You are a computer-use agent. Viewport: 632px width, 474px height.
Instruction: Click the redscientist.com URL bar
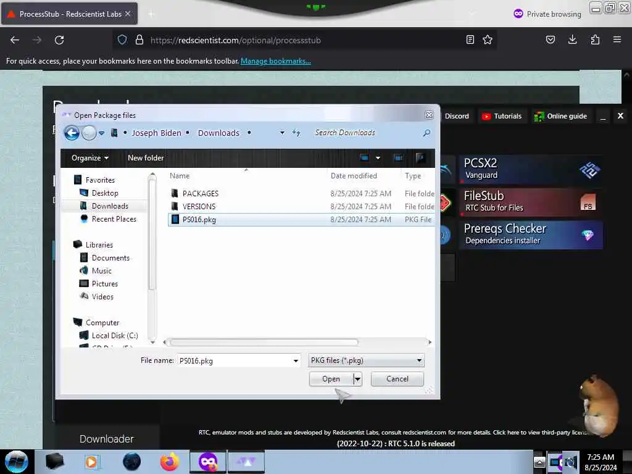click(304, 40)
